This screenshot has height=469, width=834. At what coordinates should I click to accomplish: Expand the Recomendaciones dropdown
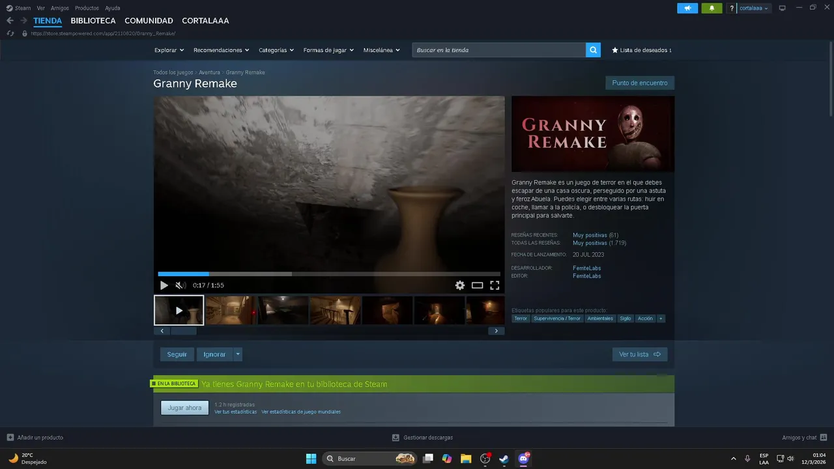(x=222, y=50)
